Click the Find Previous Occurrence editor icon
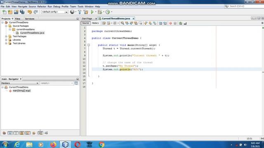The width and height of the screenshot is (264, 148). click(x=127, y=23)
